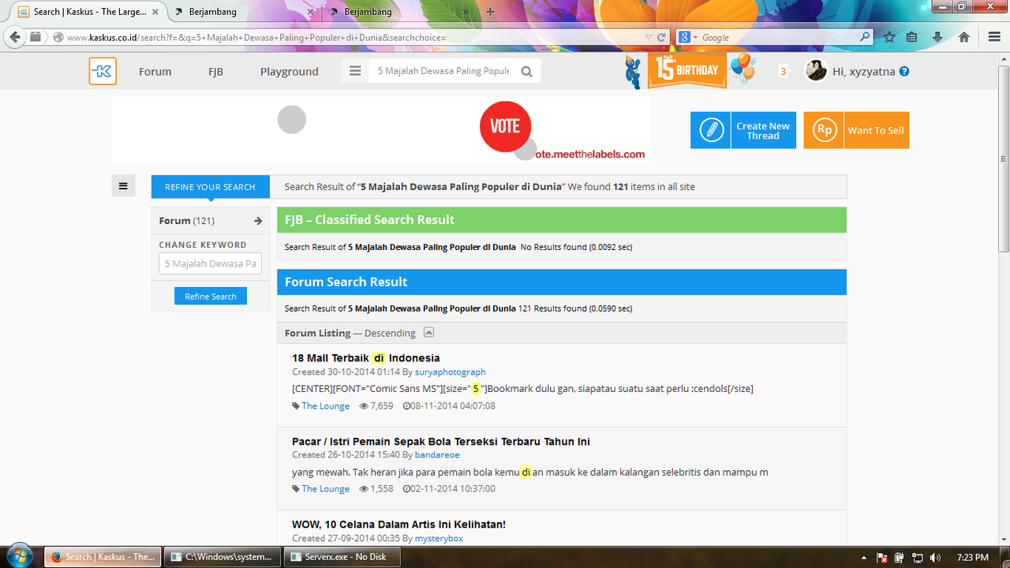Show hidden tray icons arrow
1010x568 pixels.
(865, 557)
